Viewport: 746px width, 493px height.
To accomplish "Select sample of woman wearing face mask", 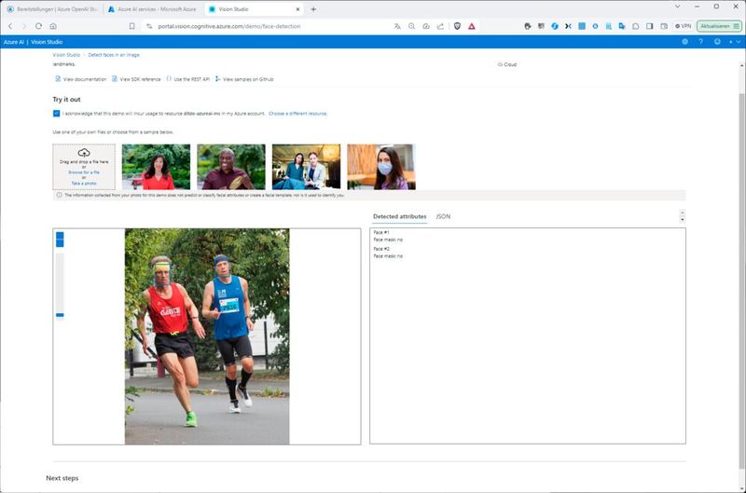I will [381, 167].
